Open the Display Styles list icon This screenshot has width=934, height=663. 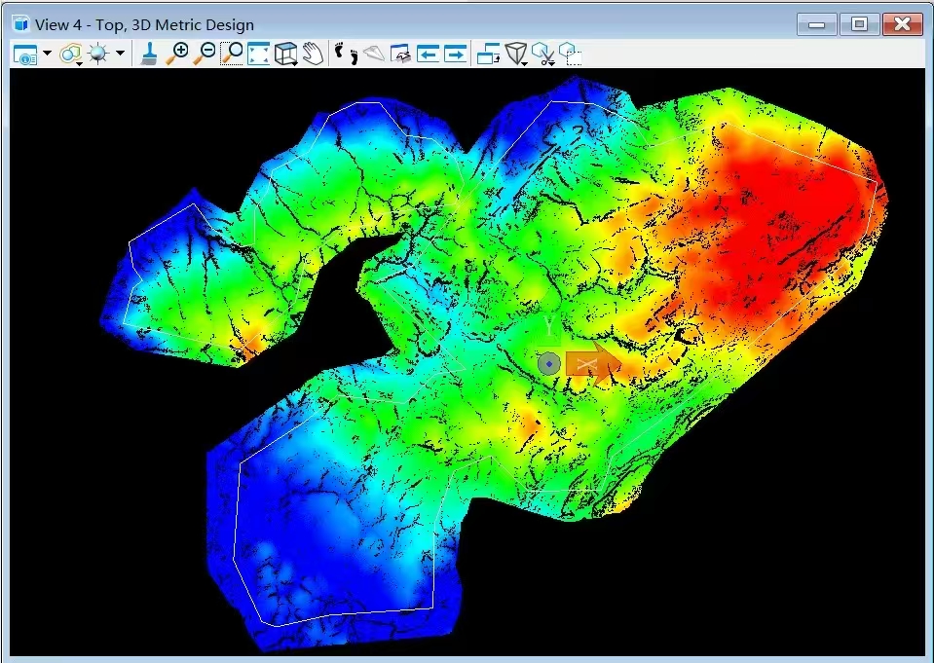tap(70, 55)
